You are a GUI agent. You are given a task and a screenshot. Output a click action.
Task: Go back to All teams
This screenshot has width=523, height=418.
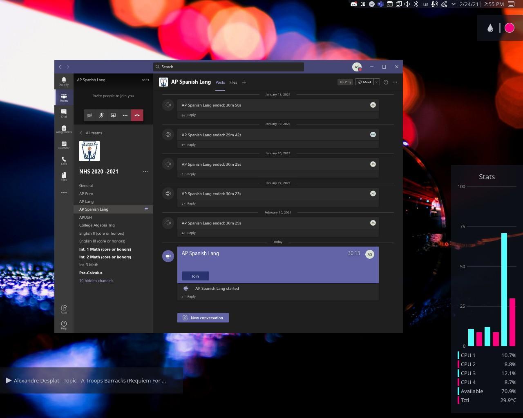tap(91, 133)
